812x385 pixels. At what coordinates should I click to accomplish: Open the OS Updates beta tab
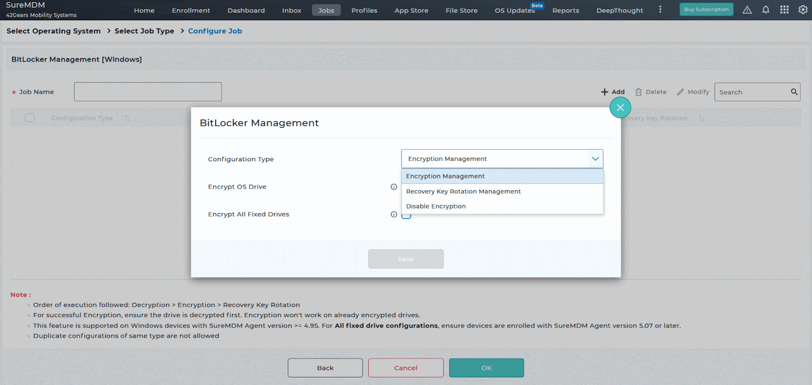click(x=515, y=10)
